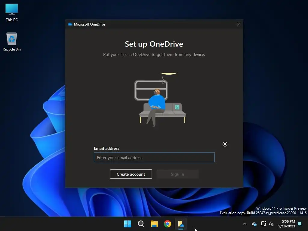This screenshot has width=308, height=231.
Task: Launch Google Chrome from the taskbar
Action: (x=168, y=224)
